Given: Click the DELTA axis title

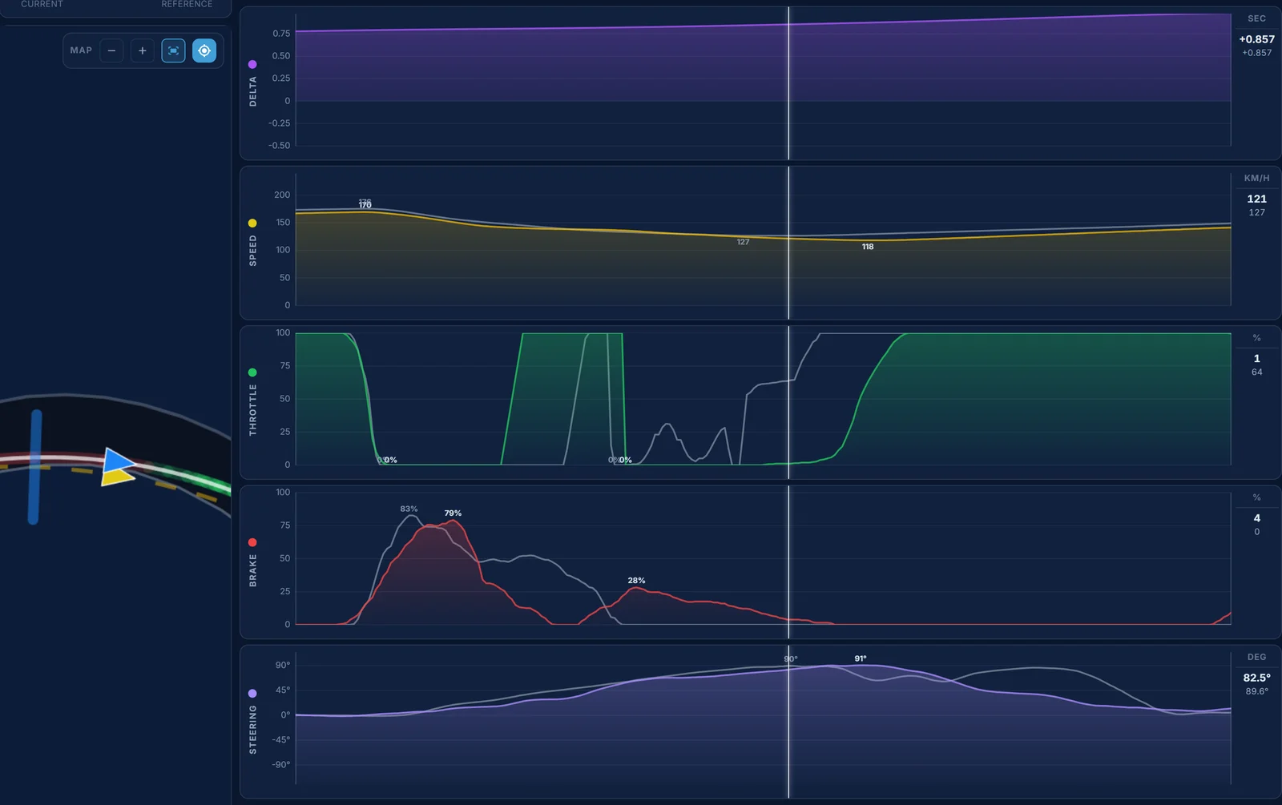Looking at the screenshot, I should coord(253,91).
